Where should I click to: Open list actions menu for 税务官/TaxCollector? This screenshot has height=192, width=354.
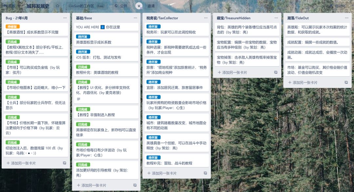point(206,18)
